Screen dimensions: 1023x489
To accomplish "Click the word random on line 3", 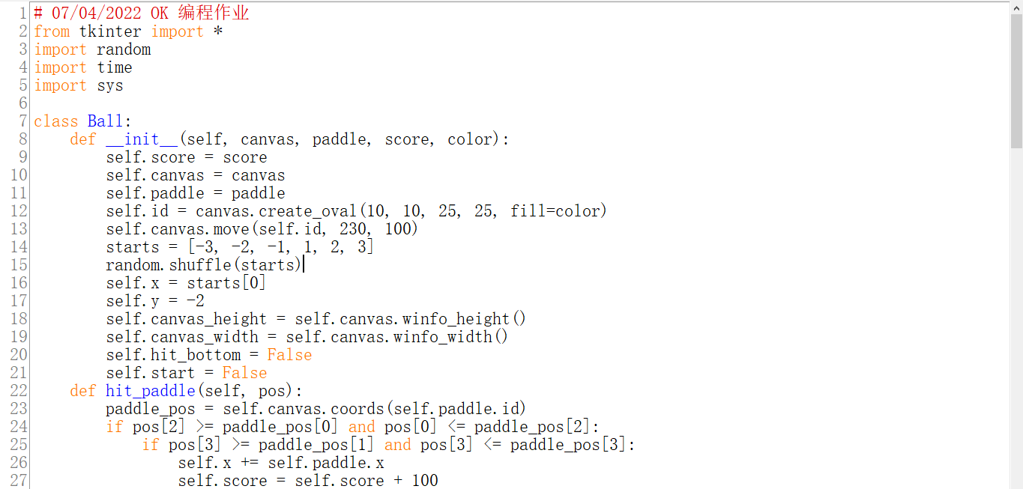I will 124,49.
